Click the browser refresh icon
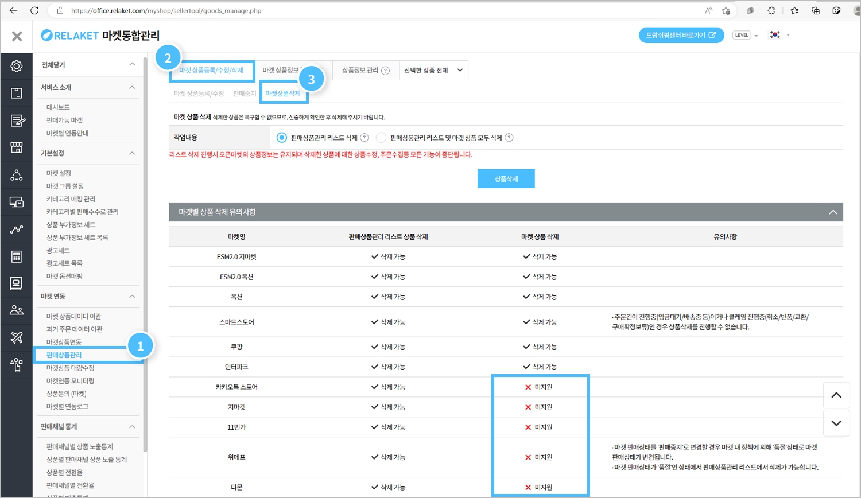This screenshot has height=498, width=861. pos(34,10)
